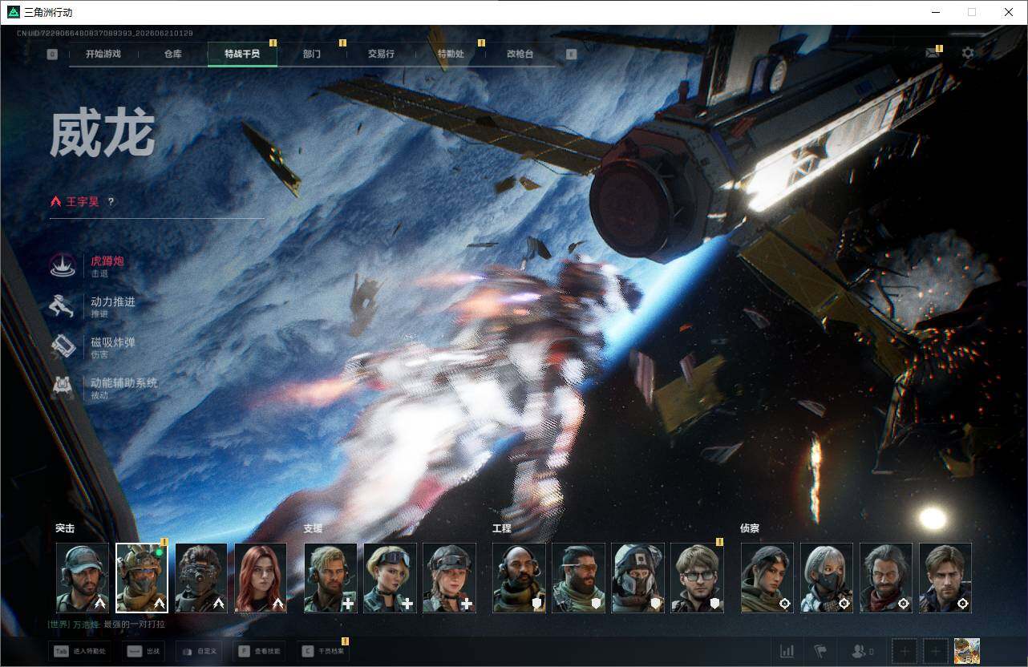1028x667 pixels.
Task: Select the assault operator wearing a cap
Action: pos(83,578)
